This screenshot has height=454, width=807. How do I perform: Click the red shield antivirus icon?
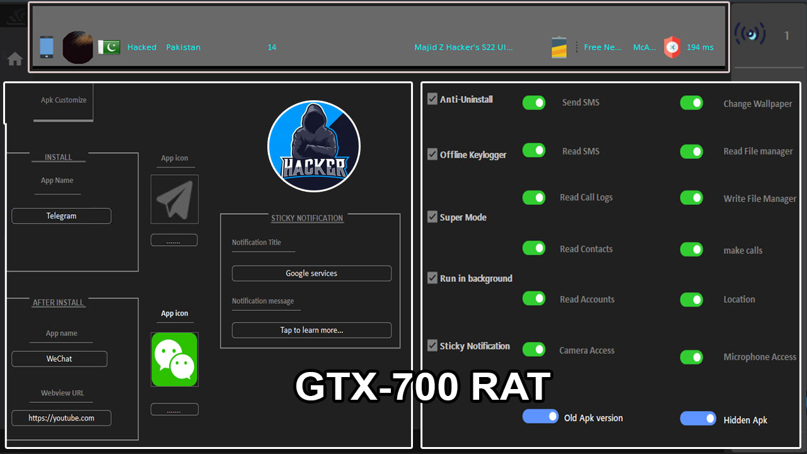click(673, 47)
